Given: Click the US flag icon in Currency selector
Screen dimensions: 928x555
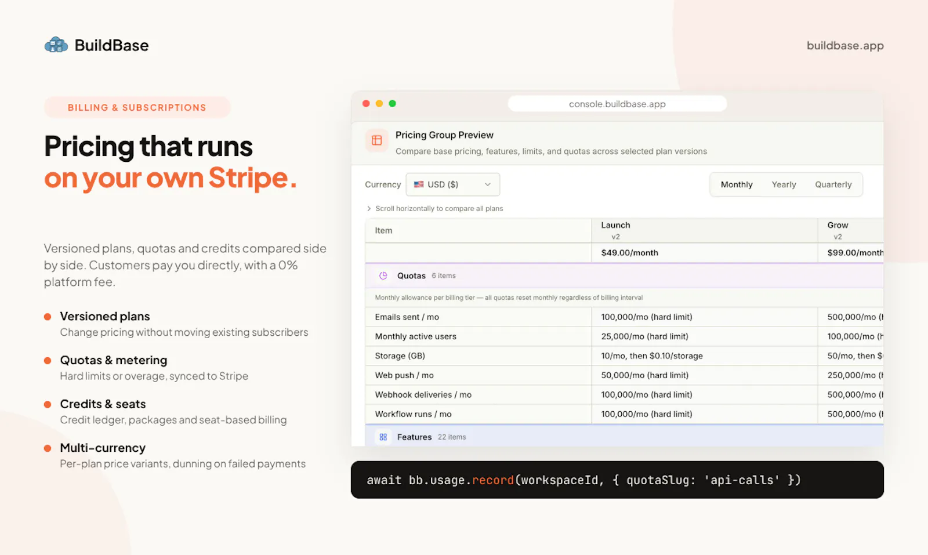Looking at the screenshot, I should [x=418, y=184].
